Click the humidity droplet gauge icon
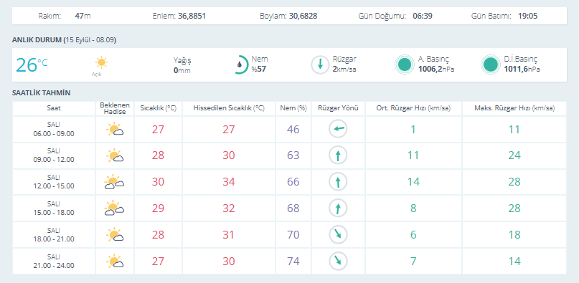Screen dimensions: 579x283 pos(241,64)
